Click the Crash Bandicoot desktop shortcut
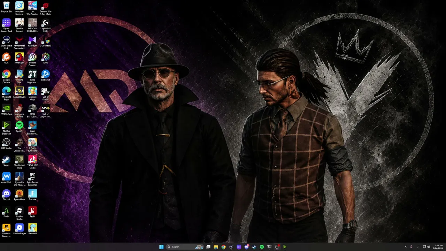The image size is (446, 251). click(x=32, y=128)
